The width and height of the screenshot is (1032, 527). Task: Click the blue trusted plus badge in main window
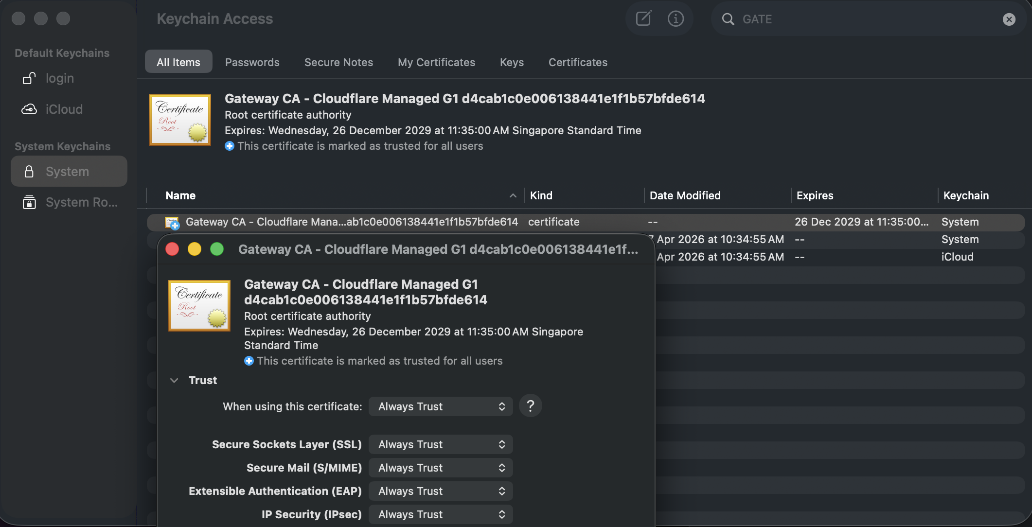tap(230, 146)
